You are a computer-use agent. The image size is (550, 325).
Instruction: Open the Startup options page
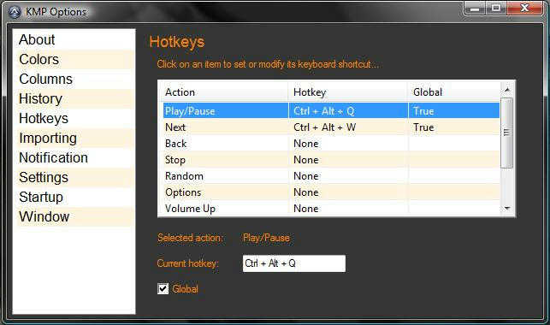(x=74, y=197)
